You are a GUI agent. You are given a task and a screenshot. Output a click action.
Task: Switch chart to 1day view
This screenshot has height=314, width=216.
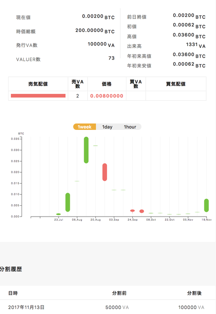(107, 127)
